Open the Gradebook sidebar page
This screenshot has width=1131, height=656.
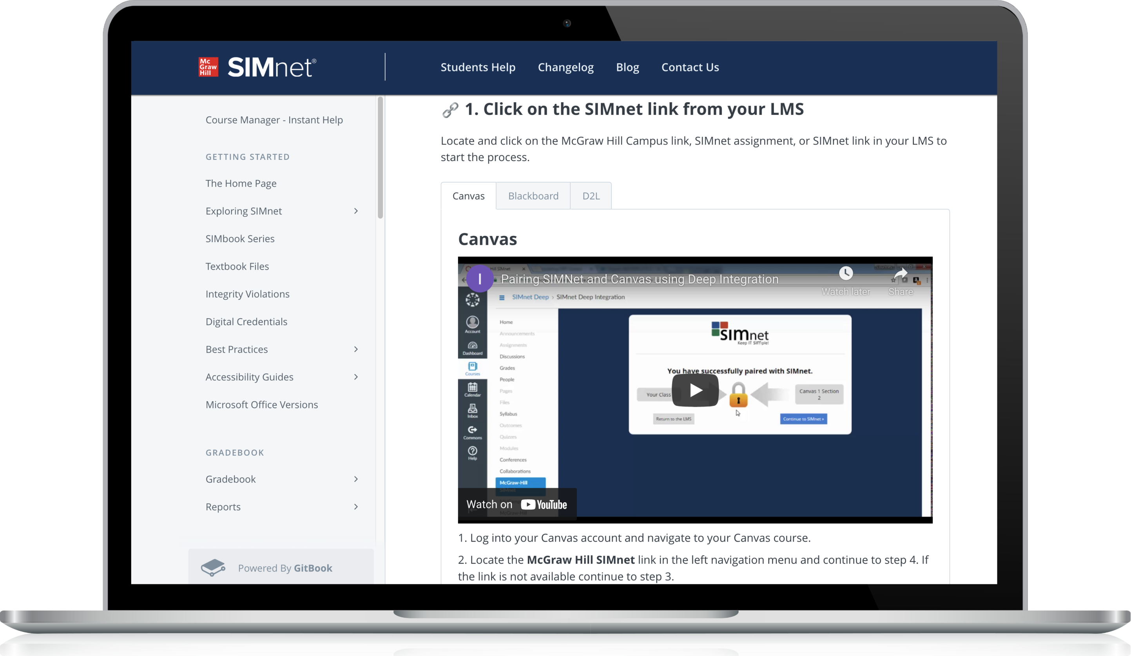pos(231,479)
